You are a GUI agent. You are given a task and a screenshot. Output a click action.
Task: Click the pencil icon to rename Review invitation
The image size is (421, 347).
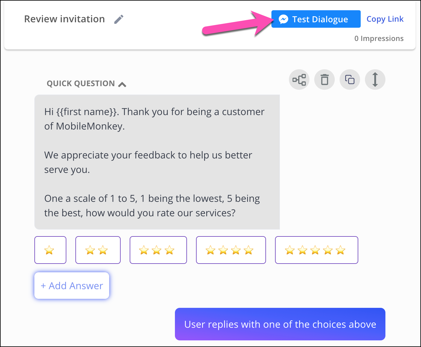click(119, 19)
